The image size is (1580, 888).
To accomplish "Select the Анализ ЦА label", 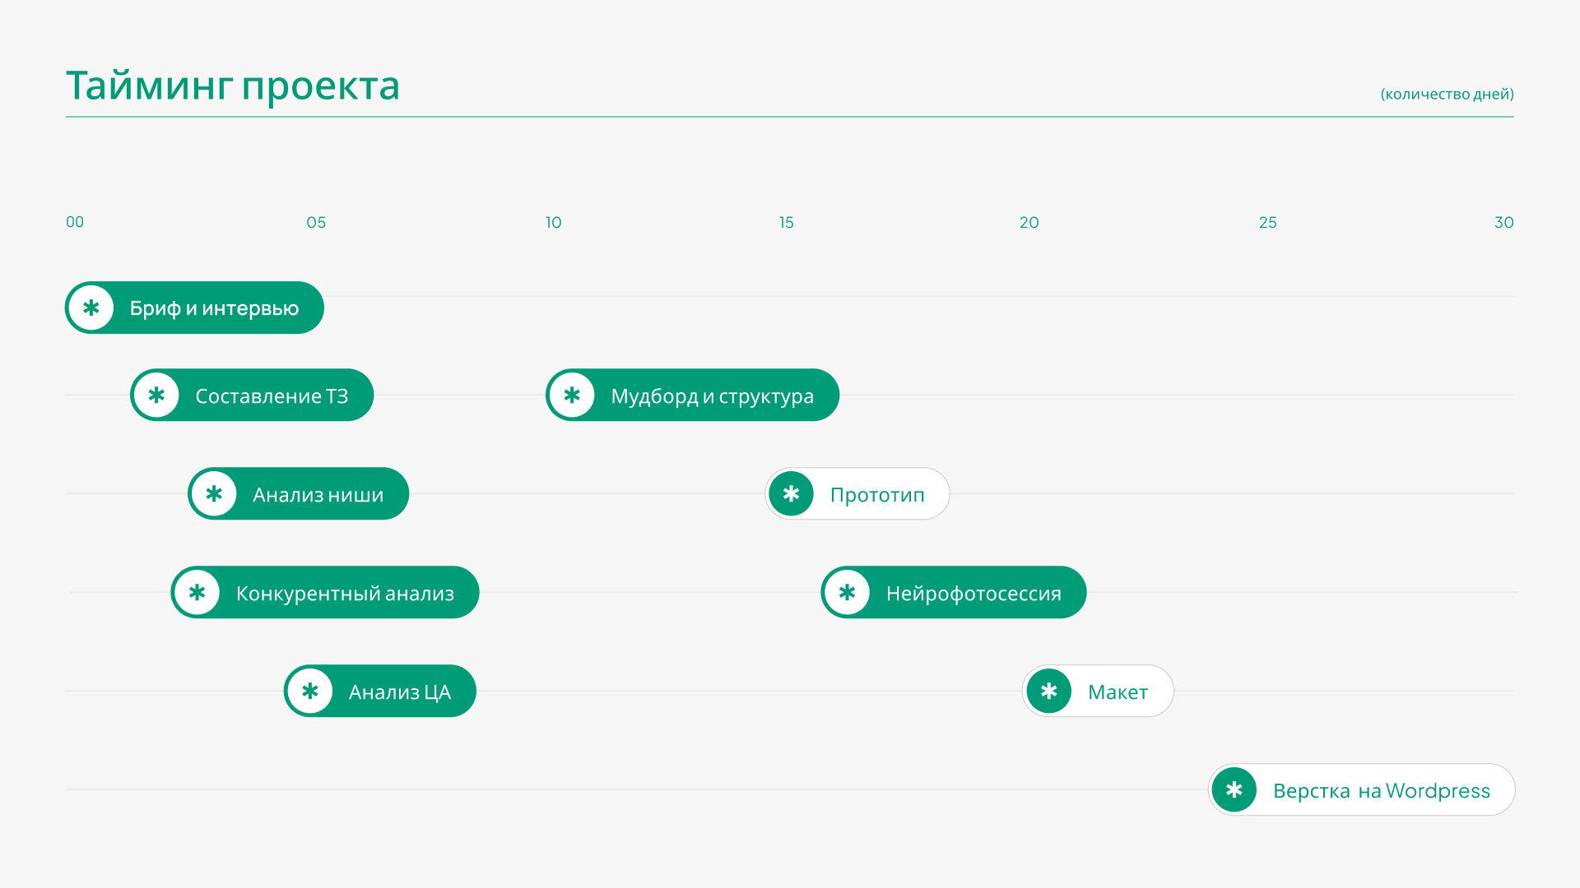I will tap(400, 692).
